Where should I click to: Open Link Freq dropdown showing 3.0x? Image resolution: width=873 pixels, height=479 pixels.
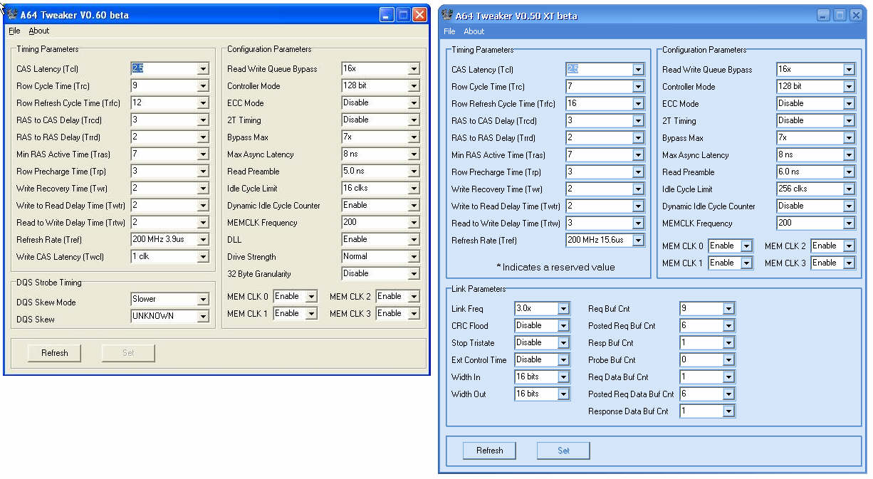tap(564, 309)
